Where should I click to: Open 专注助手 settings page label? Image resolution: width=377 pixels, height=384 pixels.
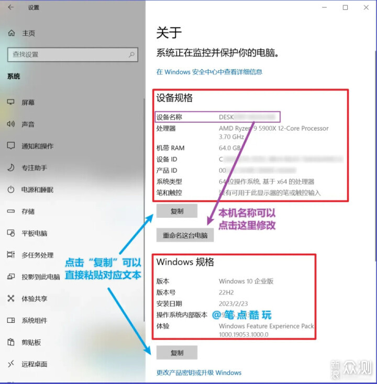pyautogui.click(x=35, y=168)
